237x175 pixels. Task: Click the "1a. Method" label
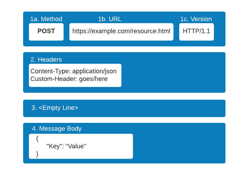point(46,19)
